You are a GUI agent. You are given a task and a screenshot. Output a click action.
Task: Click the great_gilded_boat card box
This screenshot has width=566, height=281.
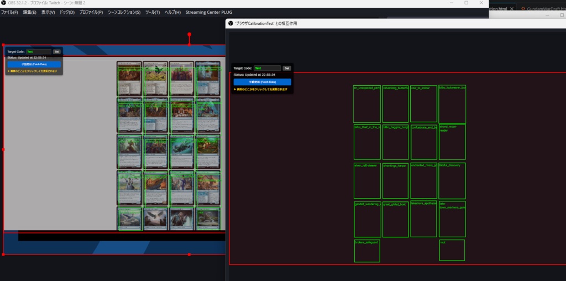tap(395, 219)
